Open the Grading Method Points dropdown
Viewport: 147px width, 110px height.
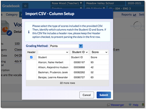coord(66,46)
